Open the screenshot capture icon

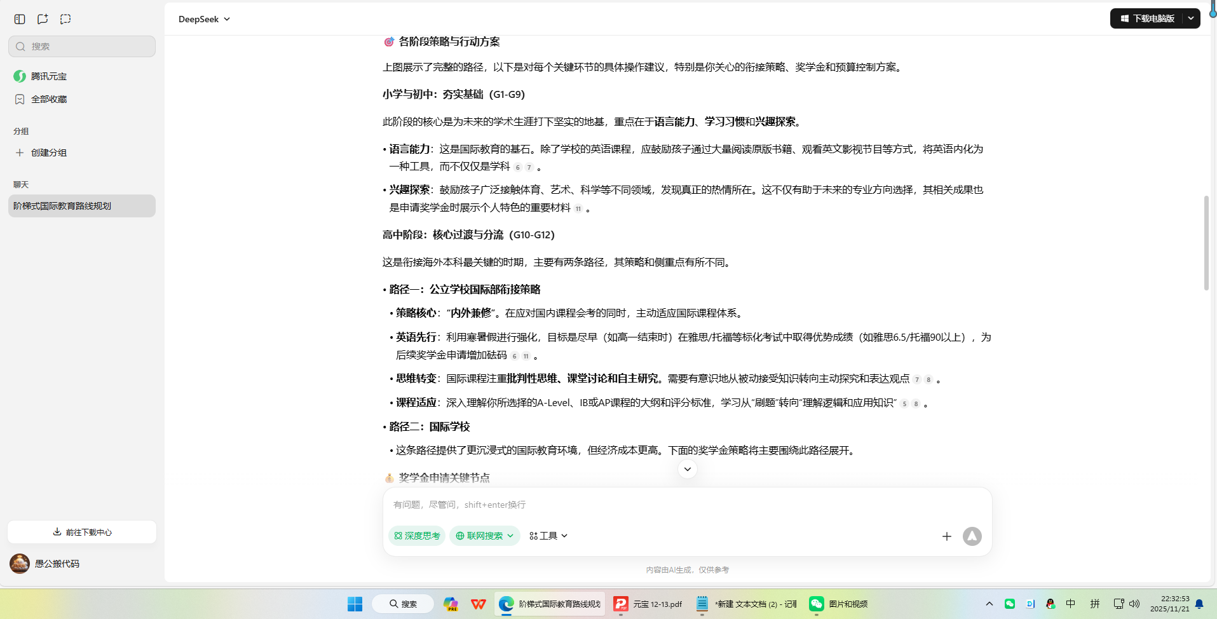pos(65,18)
